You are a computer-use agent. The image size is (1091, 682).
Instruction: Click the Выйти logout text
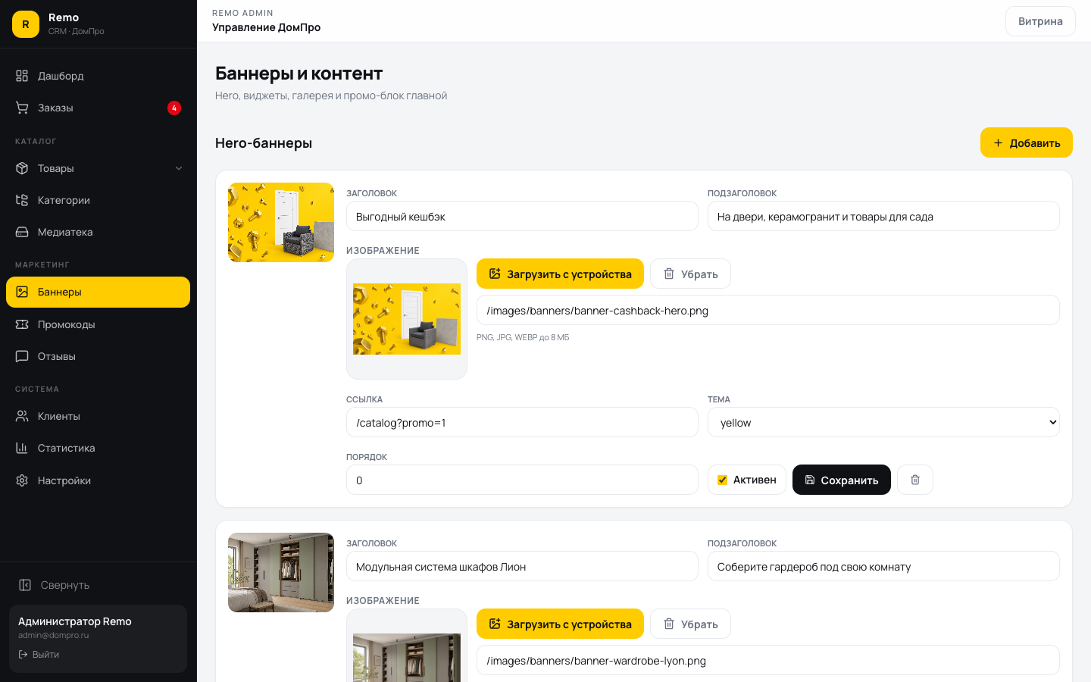[45, 655]
